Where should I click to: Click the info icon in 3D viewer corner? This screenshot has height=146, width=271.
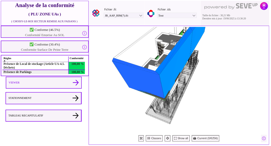[x=264, y=138]
